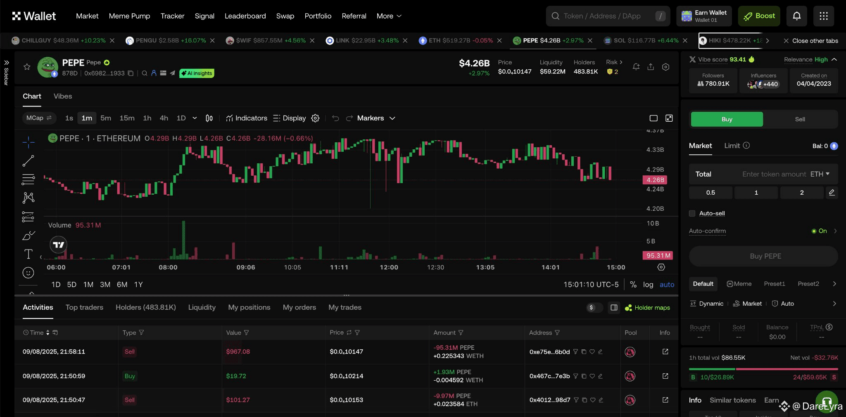Screen dimensions: 846x417
Task: Select the text annotation tool
Action: pos(28,254)
